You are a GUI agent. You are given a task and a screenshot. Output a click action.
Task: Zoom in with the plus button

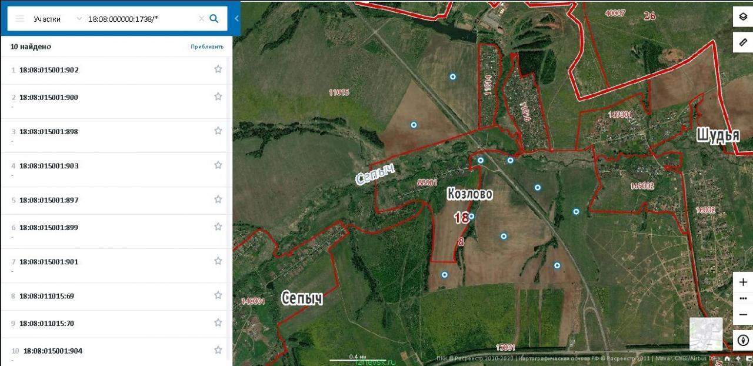(x=743, y=282)
